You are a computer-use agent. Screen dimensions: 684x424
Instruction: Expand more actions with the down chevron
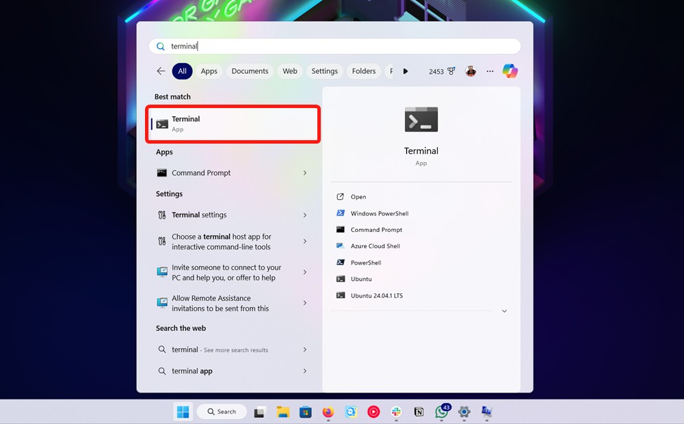[x=504, y=311]
